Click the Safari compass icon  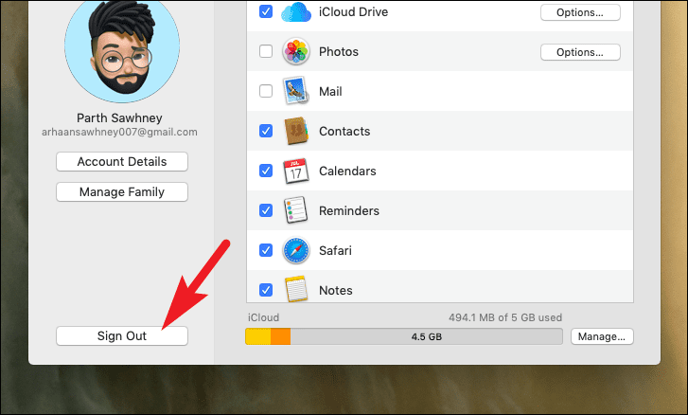pyautogui.click(x=296, y=250)
